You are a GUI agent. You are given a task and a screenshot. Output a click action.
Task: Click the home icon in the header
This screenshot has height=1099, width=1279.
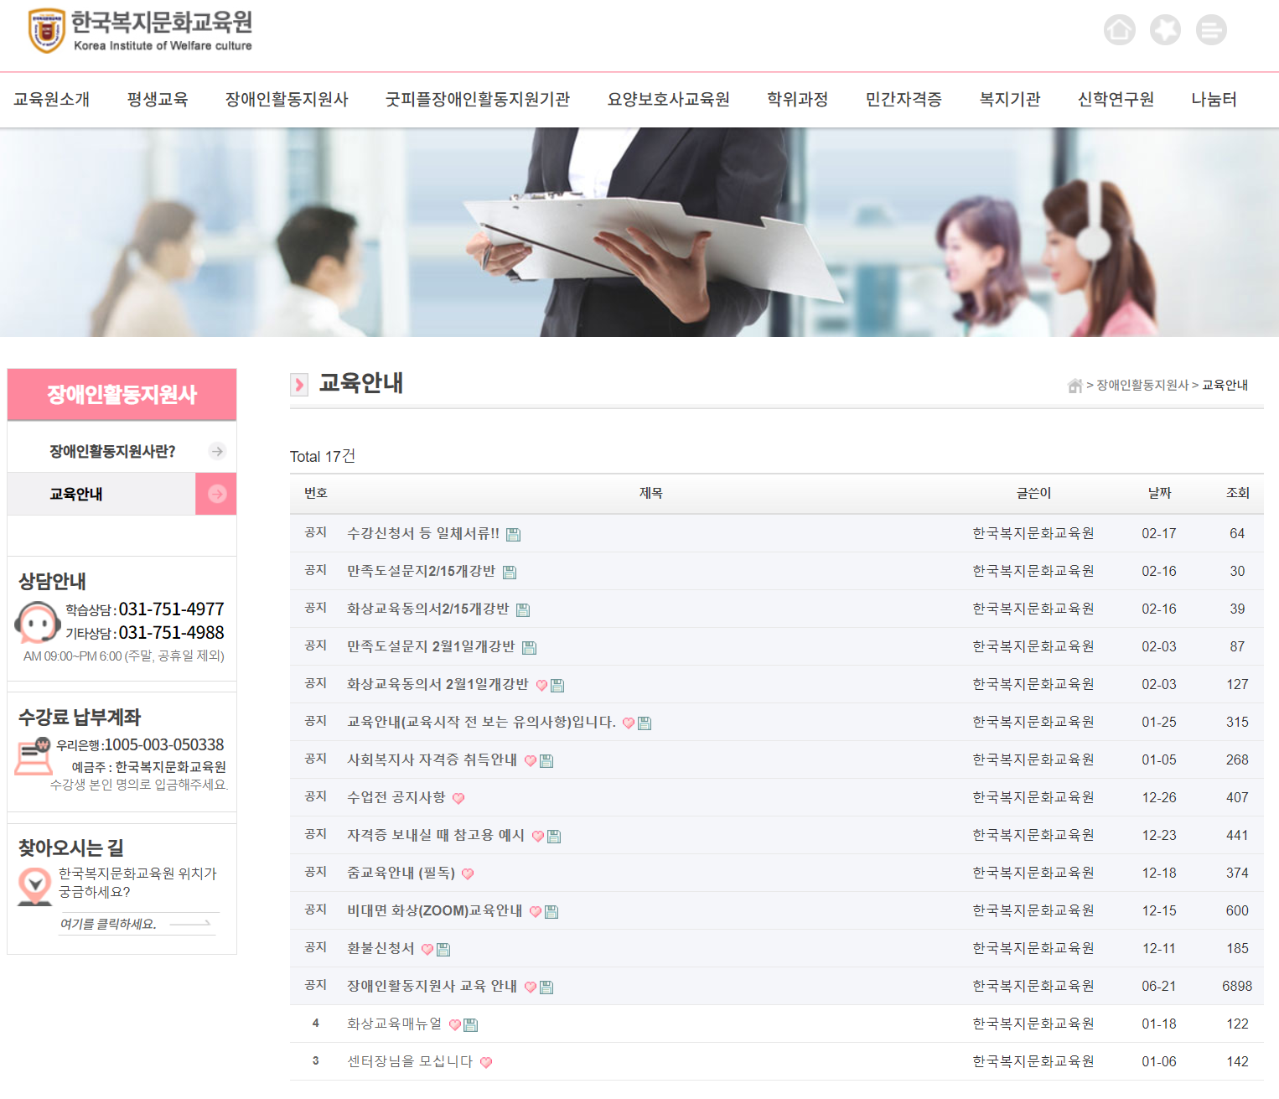1119,30
